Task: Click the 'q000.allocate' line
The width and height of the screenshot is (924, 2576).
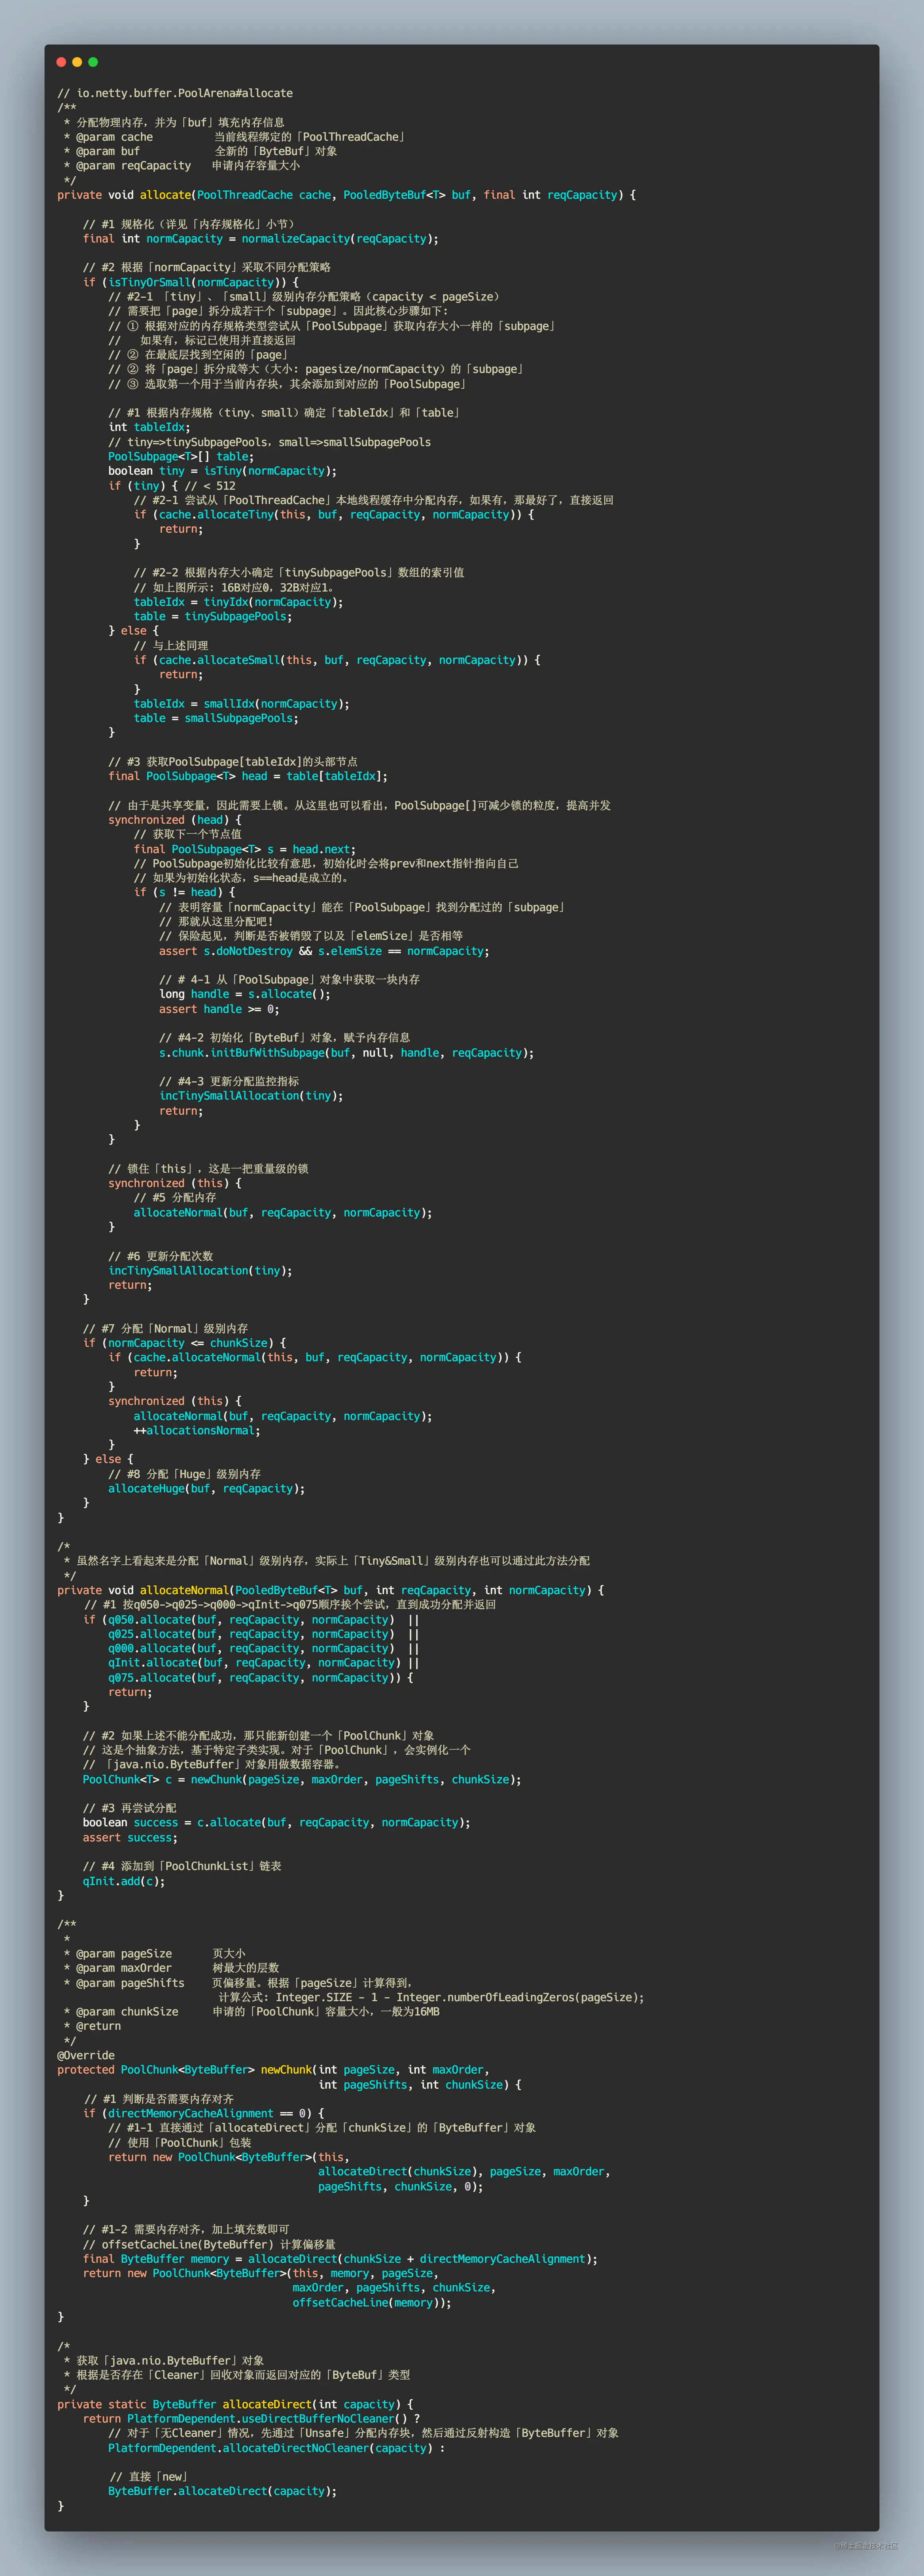Action: pos(264,1649)
